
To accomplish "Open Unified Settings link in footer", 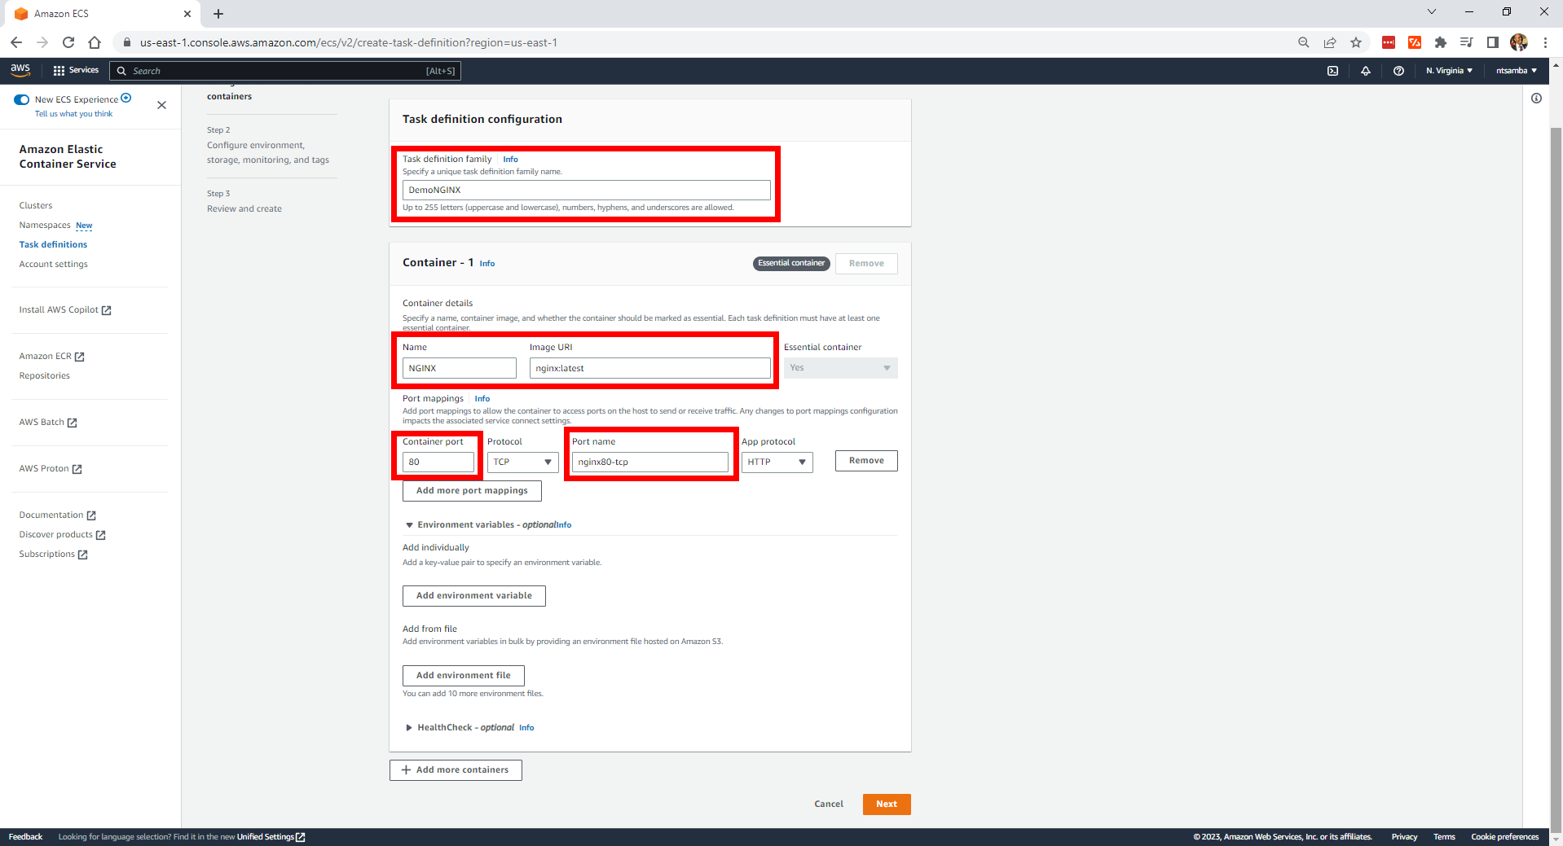I will click(x=271, y=837).
